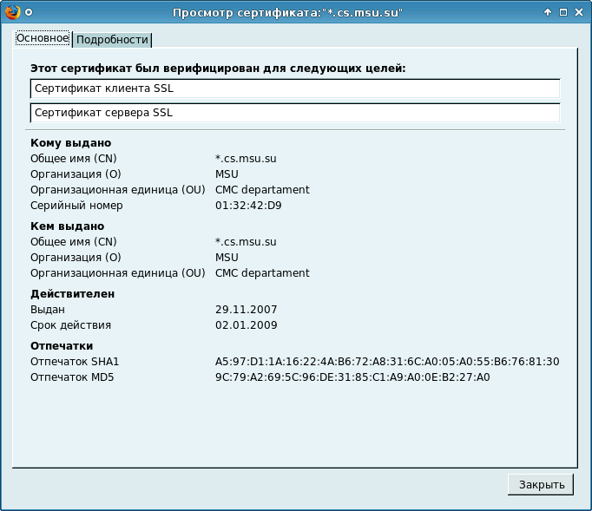This screenshot has height=511, width=592.
Task: Click the Сертификат сервера SSL field
Action: pos(294,113)
